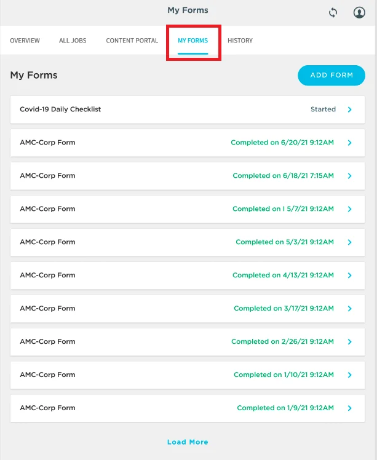Switch to the Overview tab
This screenshot has width=377, height=460.
(x=25, y=41)
